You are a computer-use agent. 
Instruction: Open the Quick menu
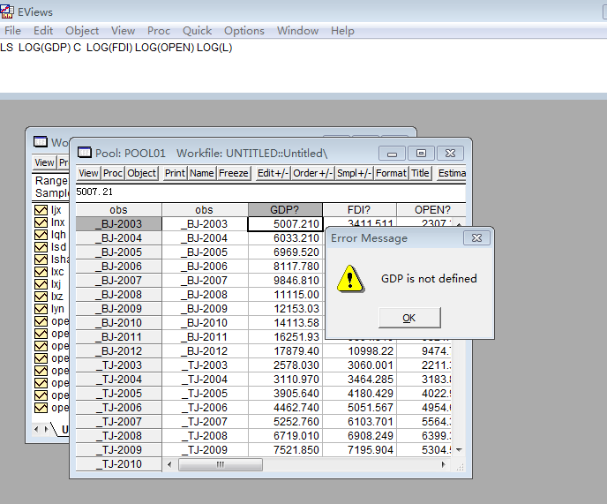click(197, 31)
